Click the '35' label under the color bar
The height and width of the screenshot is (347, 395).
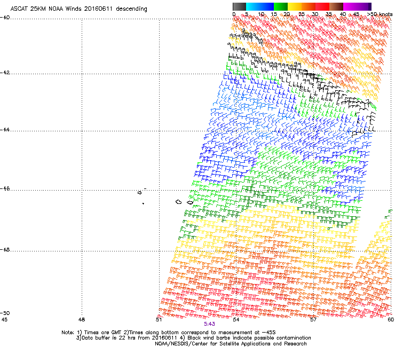point(329,14)
